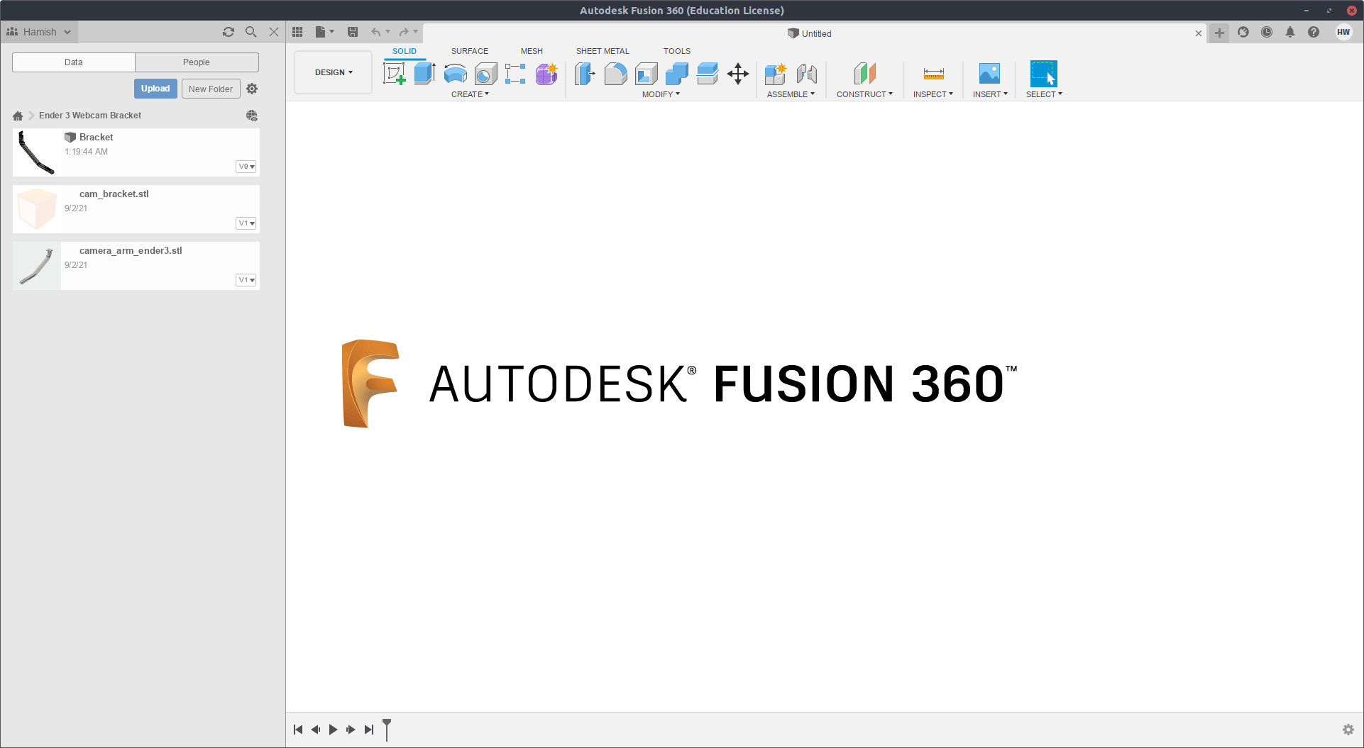The width and height of the screenshot is (1364, 748).
Task: Open camera_arm_ender3.stl version dropdown
Action: click(246, 280)
